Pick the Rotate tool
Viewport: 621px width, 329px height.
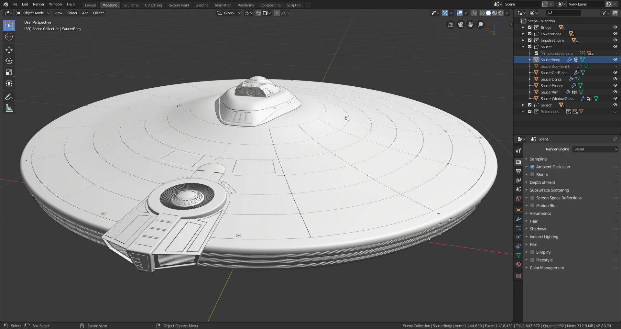(9, 61)
